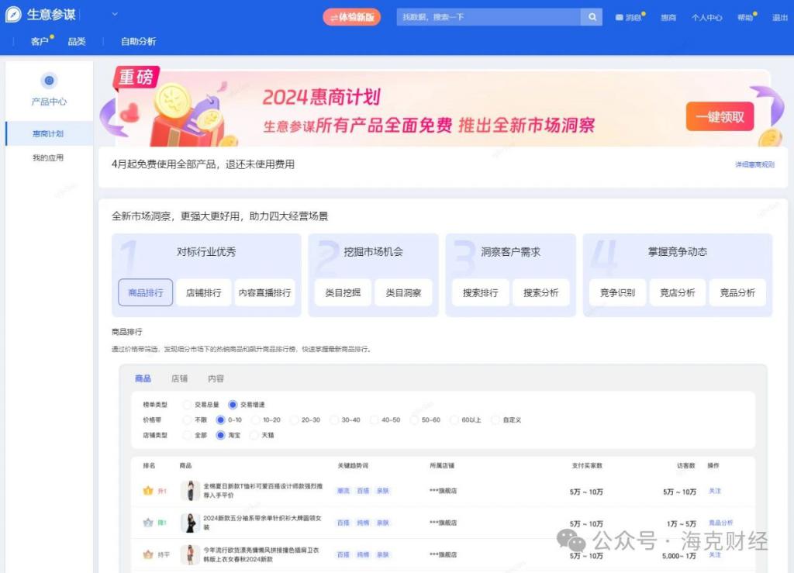Click the 类目挖掘 button

[x=343, y=292]
